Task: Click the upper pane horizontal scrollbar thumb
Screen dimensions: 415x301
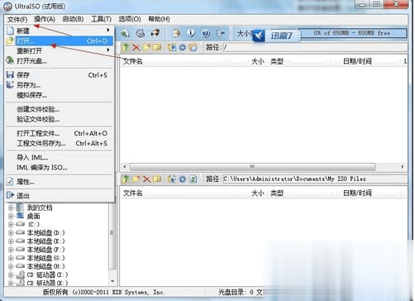Action: (x=252, y=167)
